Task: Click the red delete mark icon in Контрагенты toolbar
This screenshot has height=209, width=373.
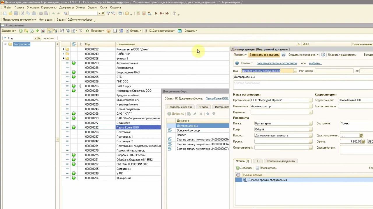Action: pyautogui.click(x=43, y=31)
